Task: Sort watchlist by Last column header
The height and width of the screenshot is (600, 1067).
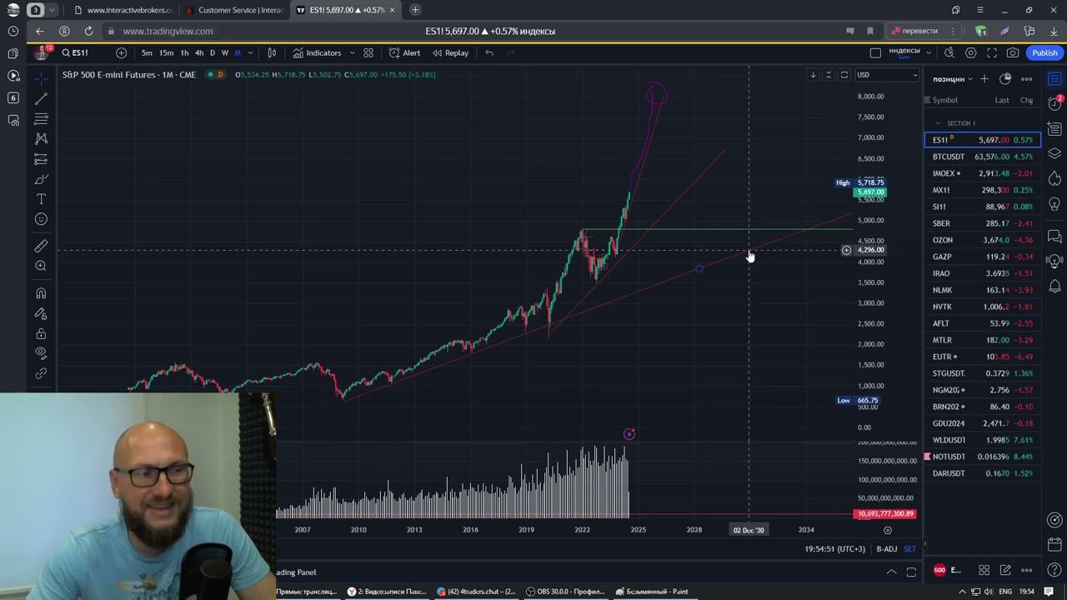Action: pos(1002,100)
